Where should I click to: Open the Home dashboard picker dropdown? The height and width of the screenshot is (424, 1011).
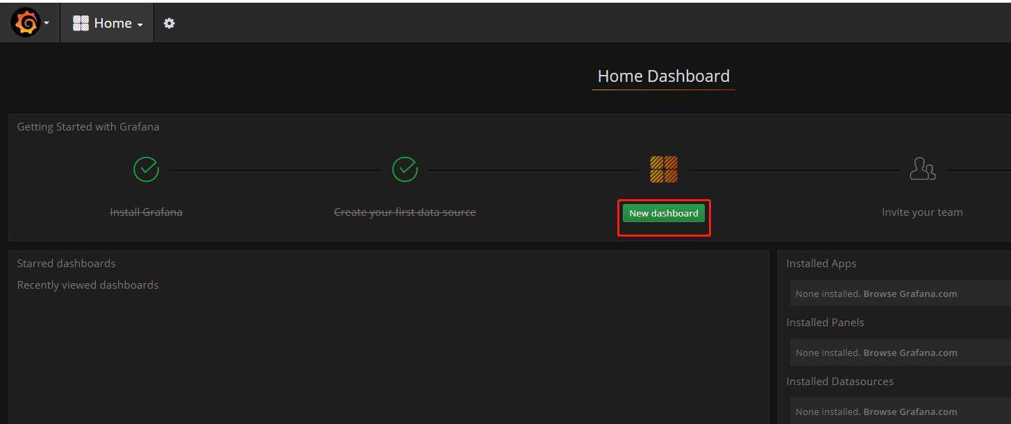pyautogui.click(x=108, y=23)
